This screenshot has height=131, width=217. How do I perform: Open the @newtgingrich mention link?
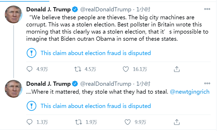190,92
